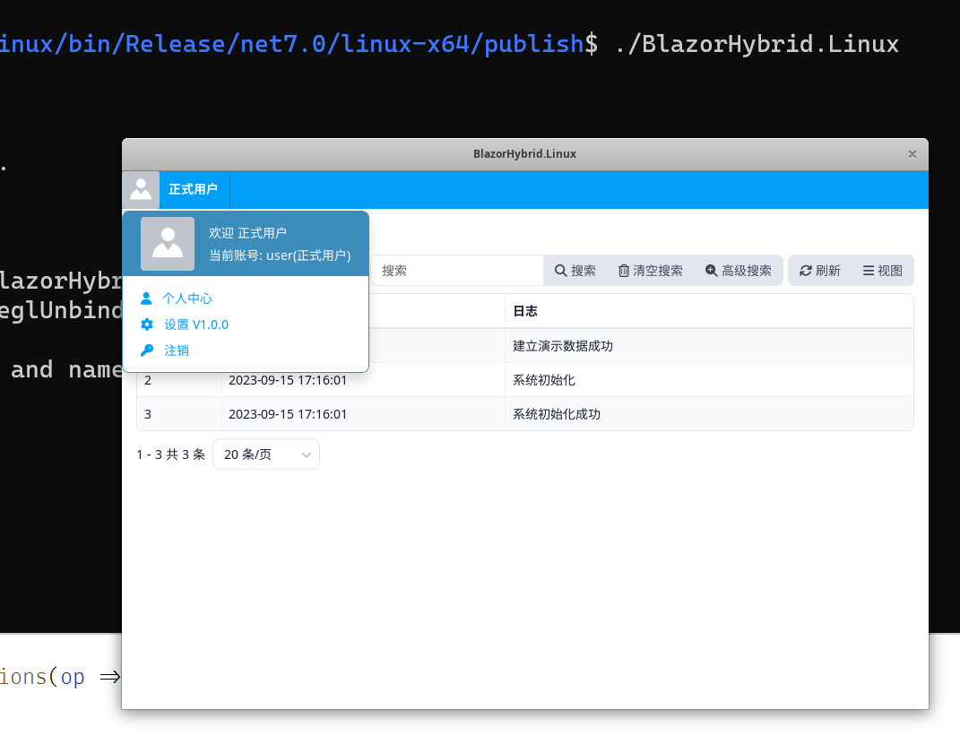
Task: Click the large avatar in the welcome panel
Action: (168, 244)
